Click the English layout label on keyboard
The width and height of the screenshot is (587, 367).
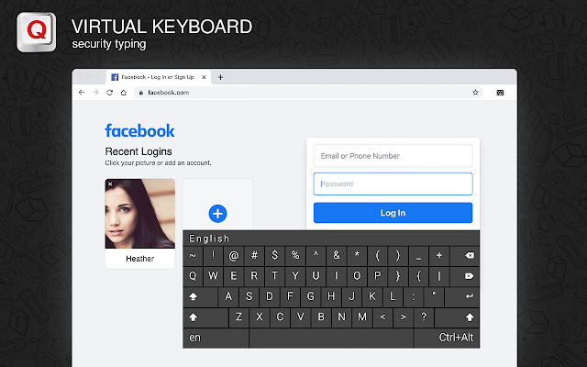click(x=209, y=239)
